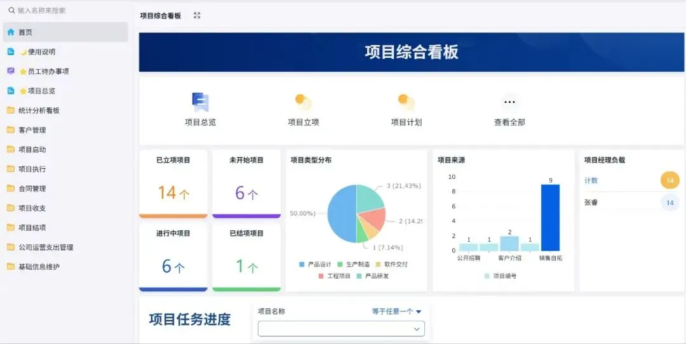Click the 项目类型分布 chart title
The image size is (686, 344).
click(x=311, y=160)
